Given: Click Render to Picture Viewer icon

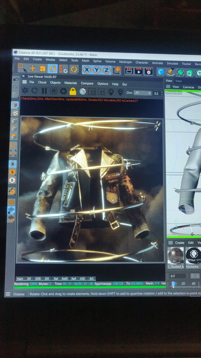Looking at the screenshot, I should [139, 71].
